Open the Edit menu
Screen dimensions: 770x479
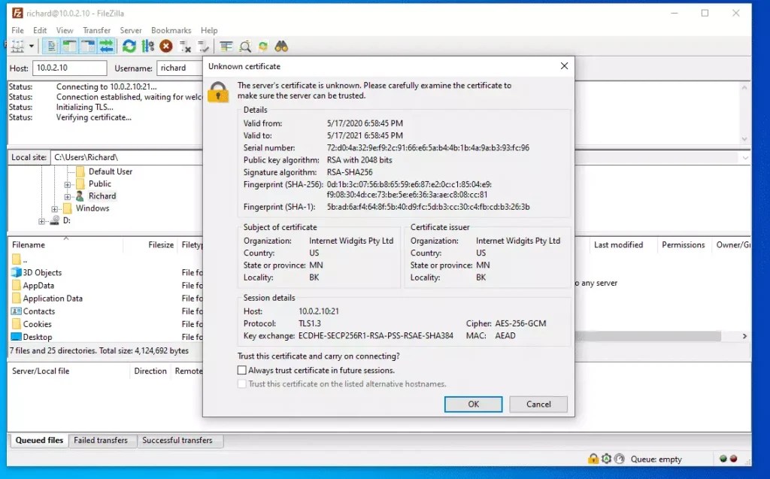(40, 30)
